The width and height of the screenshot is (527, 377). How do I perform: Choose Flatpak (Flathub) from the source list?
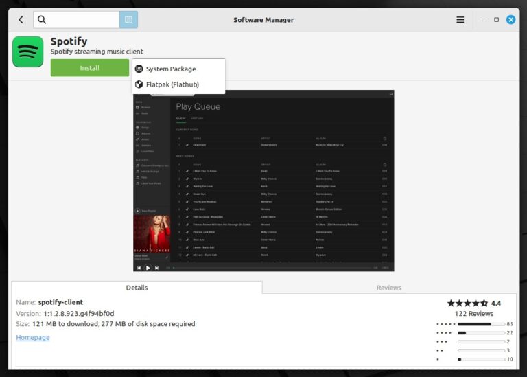coord(172,84)
